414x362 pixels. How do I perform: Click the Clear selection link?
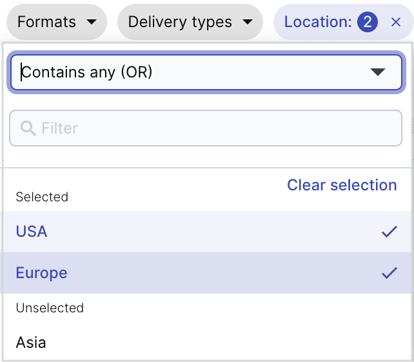[342, 185]
